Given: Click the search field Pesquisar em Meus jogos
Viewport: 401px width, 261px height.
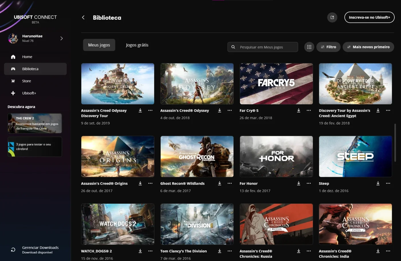Looking at the screenshot, I should click(x=263, y=47).
